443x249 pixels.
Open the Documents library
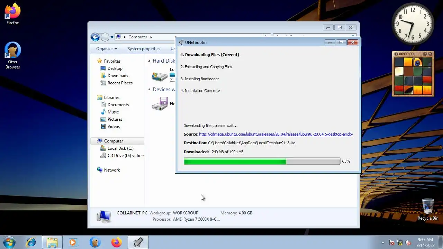118,105
